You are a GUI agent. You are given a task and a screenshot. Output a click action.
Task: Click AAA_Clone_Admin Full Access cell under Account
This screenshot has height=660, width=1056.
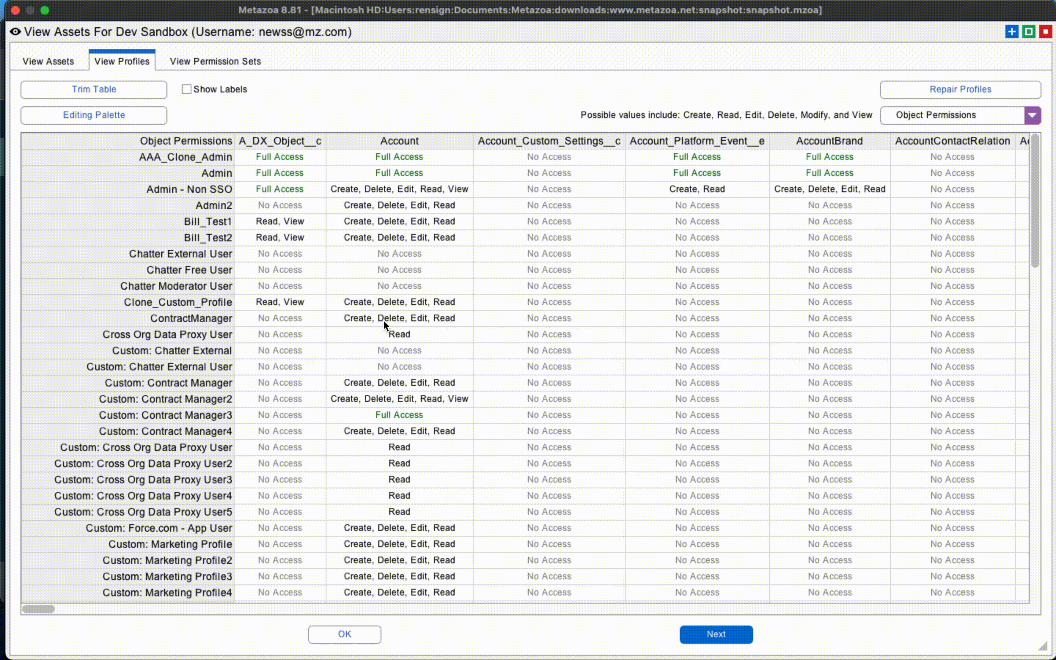(x=399, y=157)
